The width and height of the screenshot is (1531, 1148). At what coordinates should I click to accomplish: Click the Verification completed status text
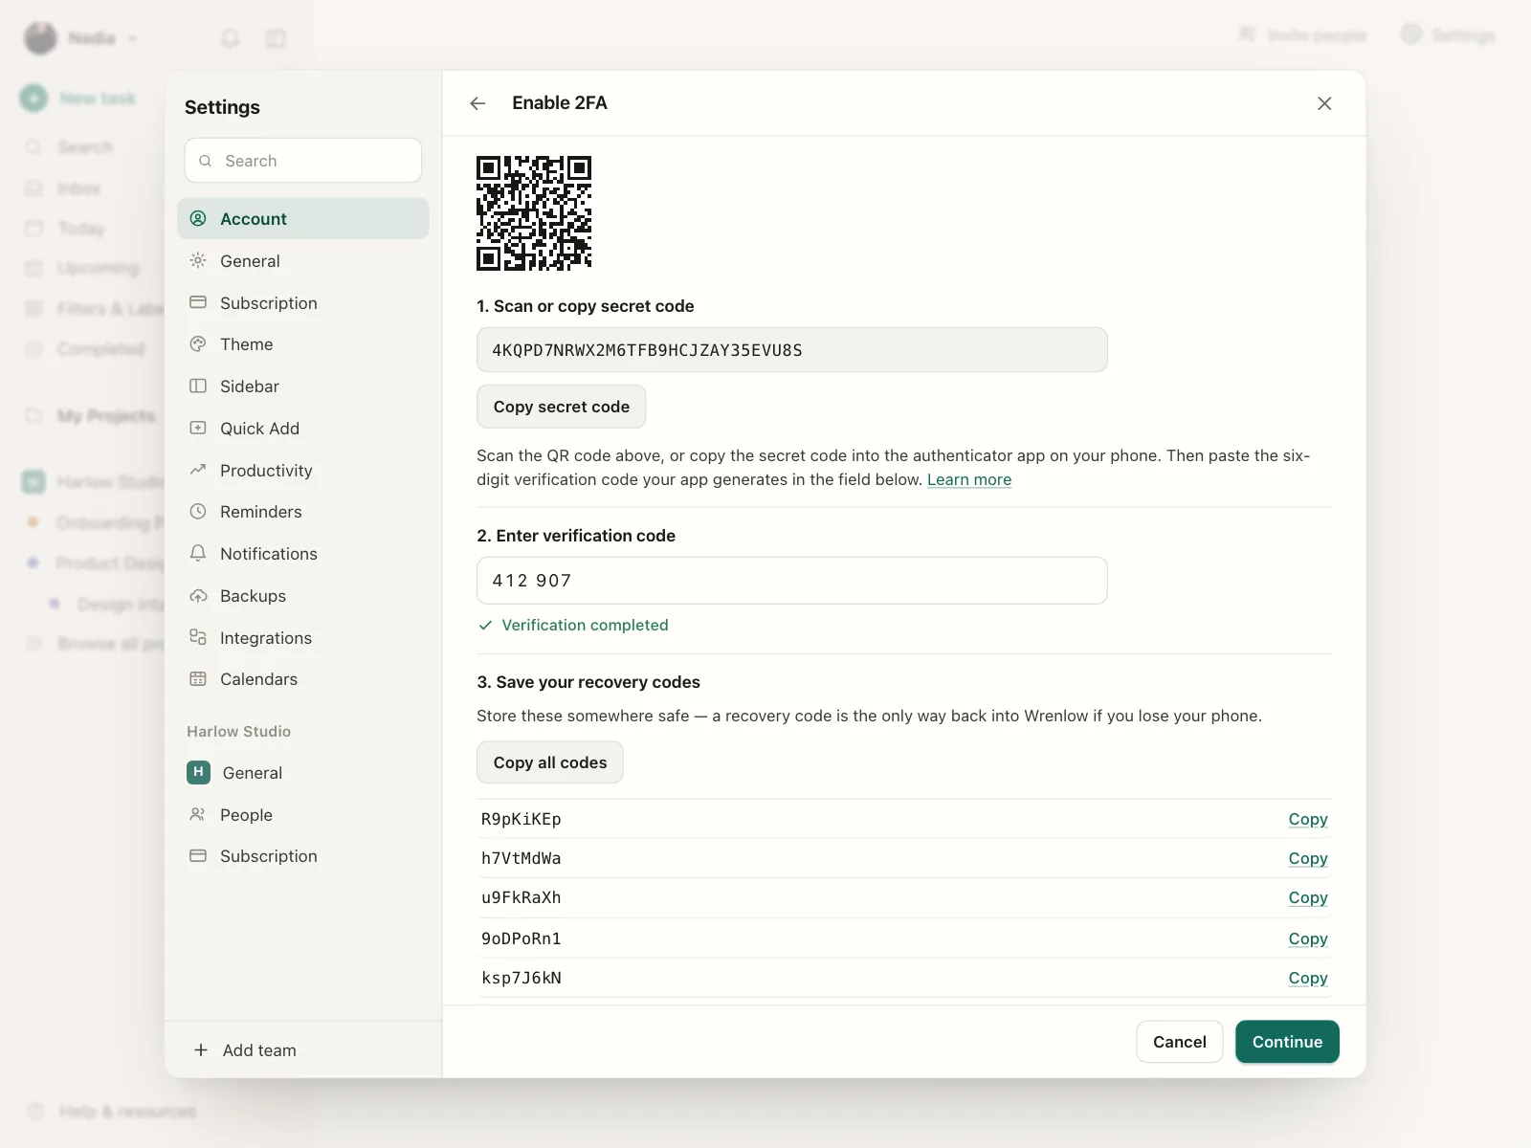(585, 625)
